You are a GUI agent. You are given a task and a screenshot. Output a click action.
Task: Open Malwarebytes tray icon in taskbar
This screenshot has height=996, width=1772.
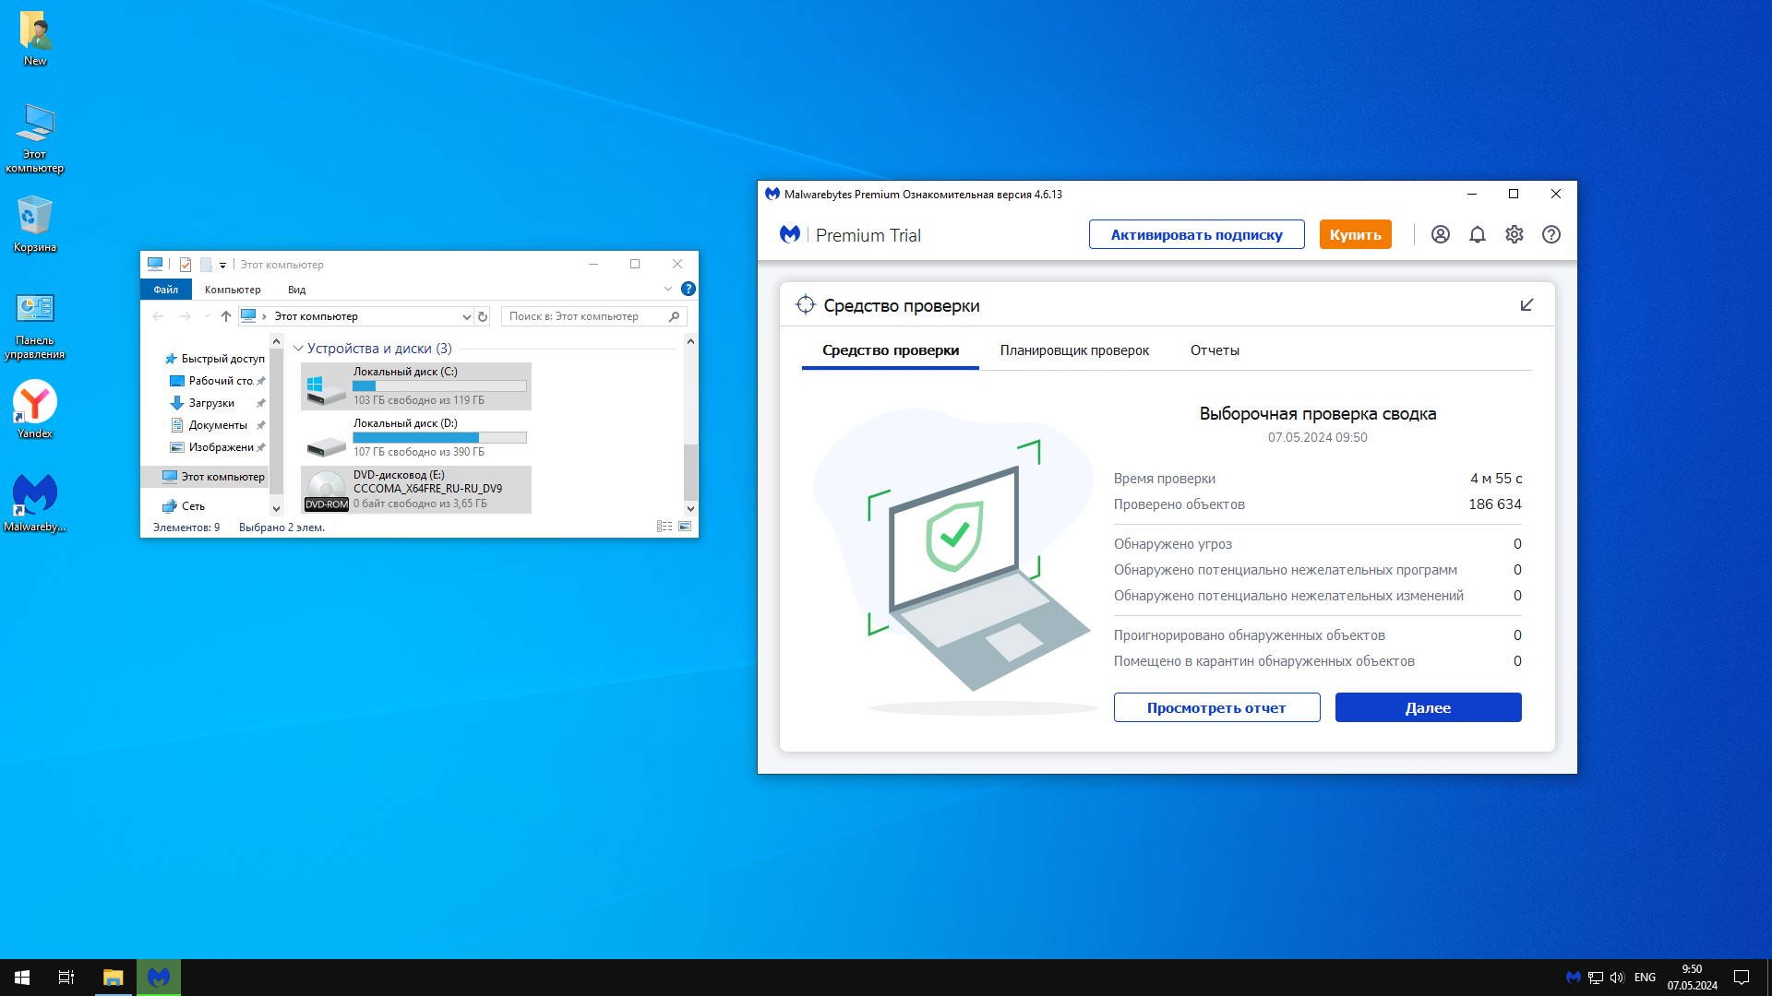point(1573,977)
